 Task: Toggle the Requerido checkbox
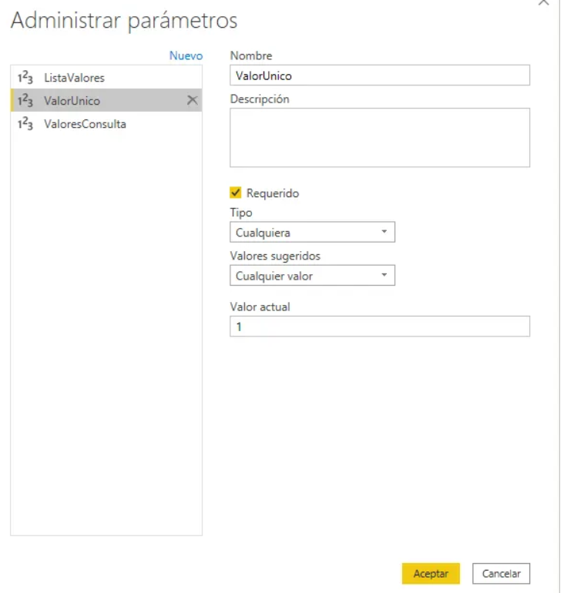[x=236, y=193]
